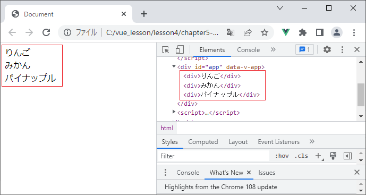The width and height of the screenshot is (366, 195).
Task: Open the profile avatar icon
Action: tap(337, 32)
